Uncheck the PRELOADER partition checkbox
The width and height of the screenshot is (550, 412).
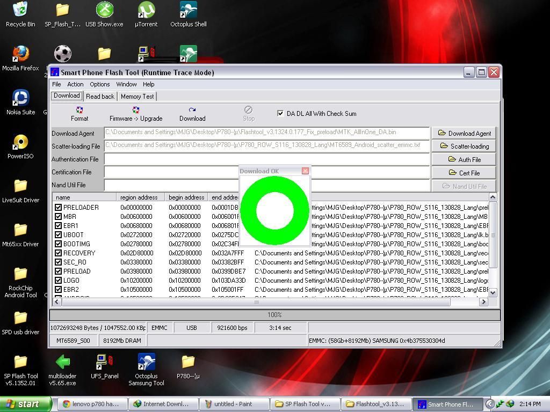tap(58, 207)
